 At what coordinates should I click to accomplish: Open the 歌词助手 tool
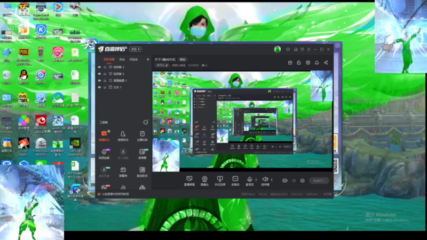pos(142,172)
